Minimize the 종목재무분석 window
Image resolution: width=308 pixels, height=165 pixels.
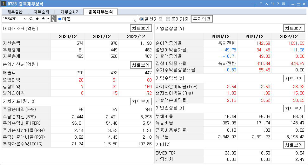coord(293,4)
